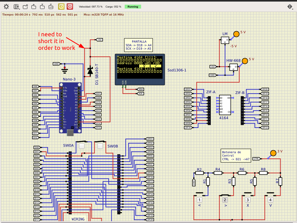Select the HW-668 regulator component

point(234,67)
